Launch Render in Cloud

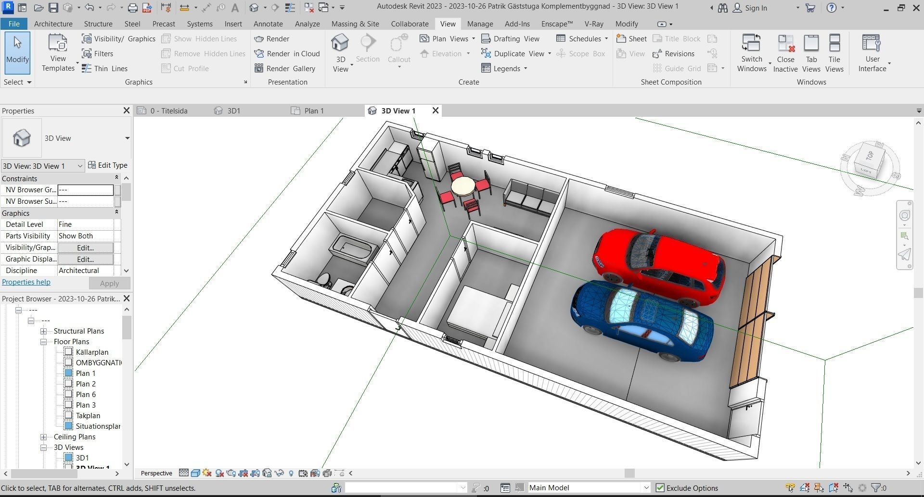point(287,54)
